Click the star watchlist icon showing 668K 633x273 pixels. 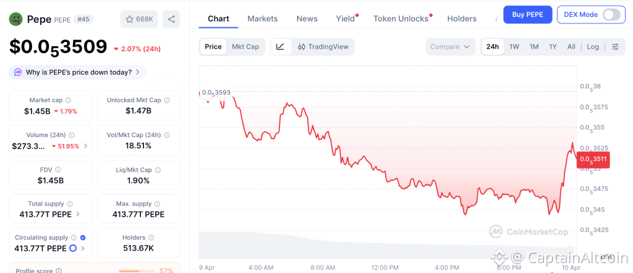point(139,19)
